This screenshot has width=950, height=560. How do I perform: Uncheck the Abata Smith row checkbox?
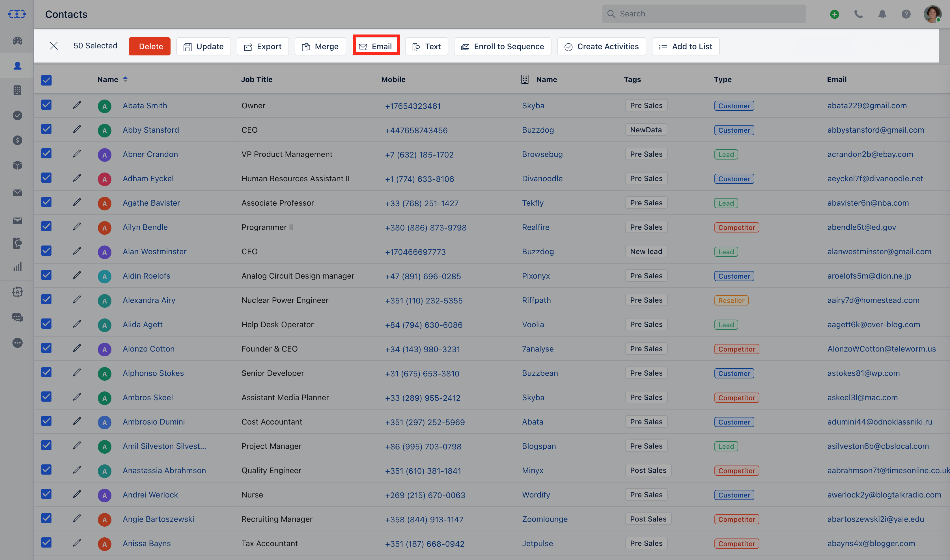click(46, 105)
